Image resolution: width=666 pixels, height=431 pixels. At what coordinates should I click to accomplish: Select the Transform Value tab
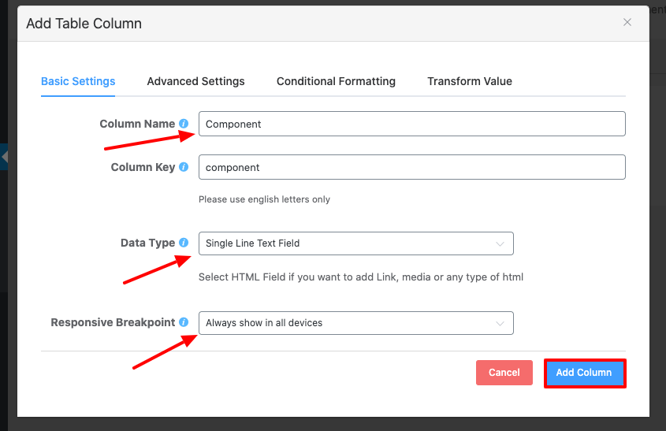(470, 81)
